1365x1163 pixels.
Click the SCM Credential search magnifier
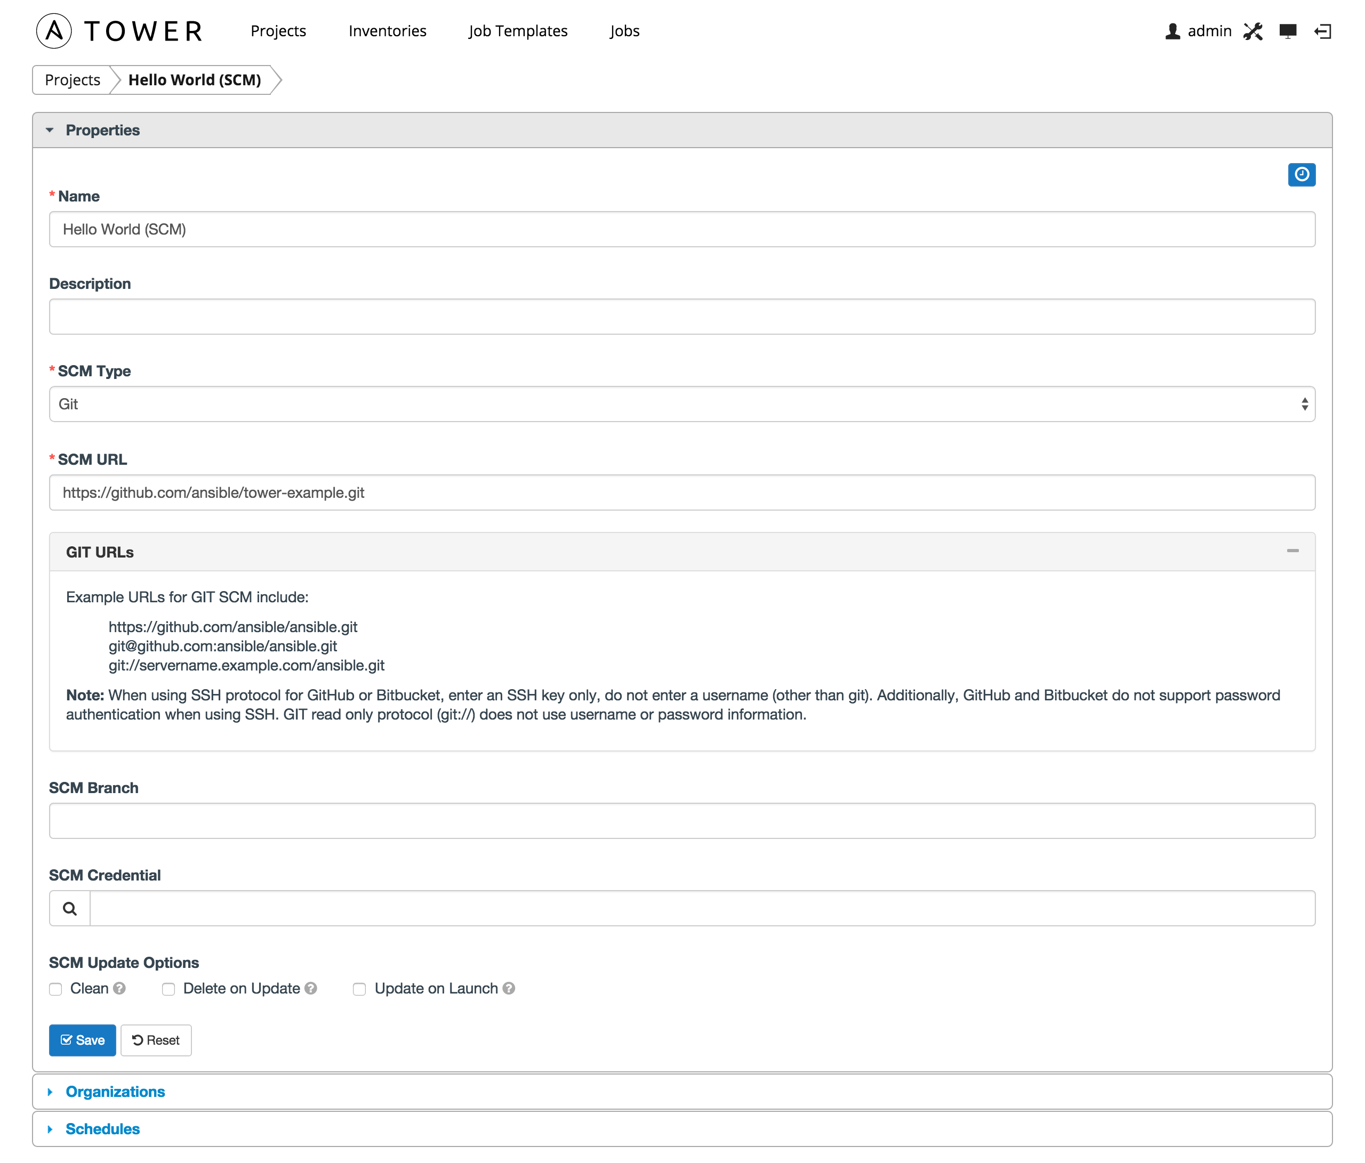pyautogui.click(x=70, y=908)
